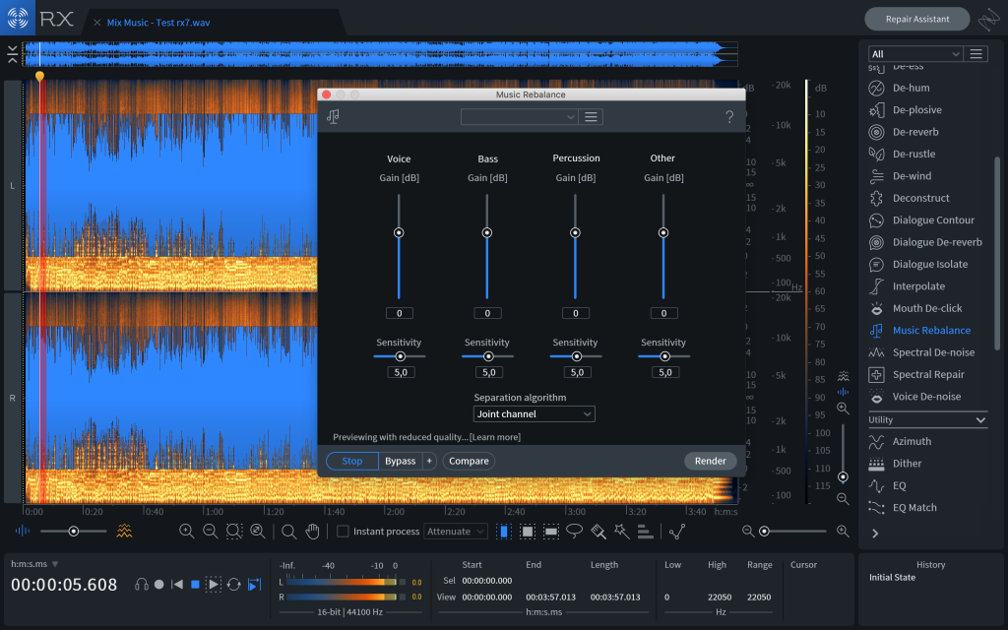Click the headphones monitor icon
Viewport: 1008px width, 630px height.
point(142,585)
